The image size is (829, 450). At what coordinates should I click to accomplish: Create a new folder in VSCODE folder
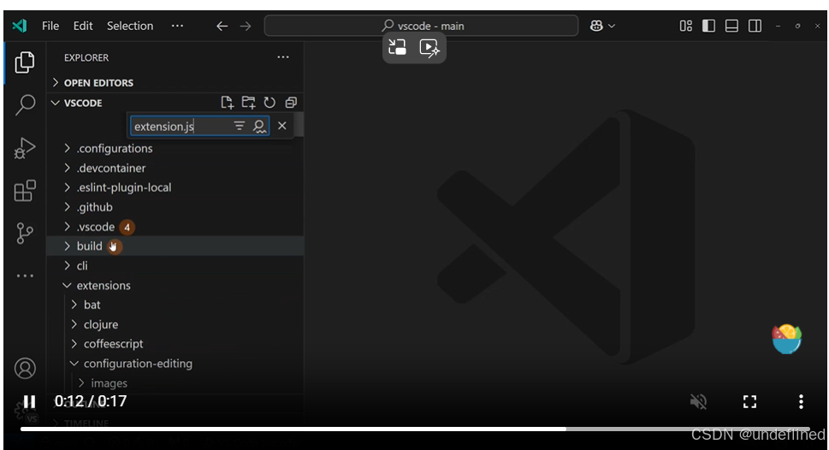pyautogui.click(x=248, y=103)
